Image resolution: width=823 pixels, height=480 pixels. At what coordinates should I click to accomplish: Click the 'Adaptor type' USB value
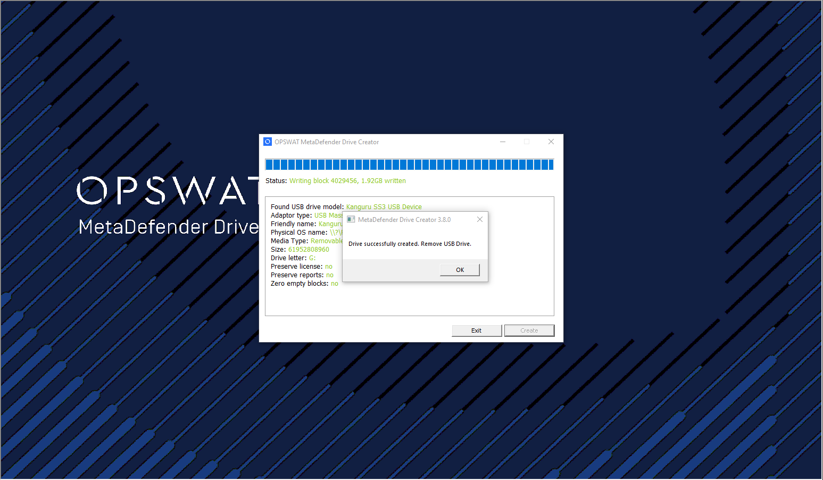pos(328,216)
